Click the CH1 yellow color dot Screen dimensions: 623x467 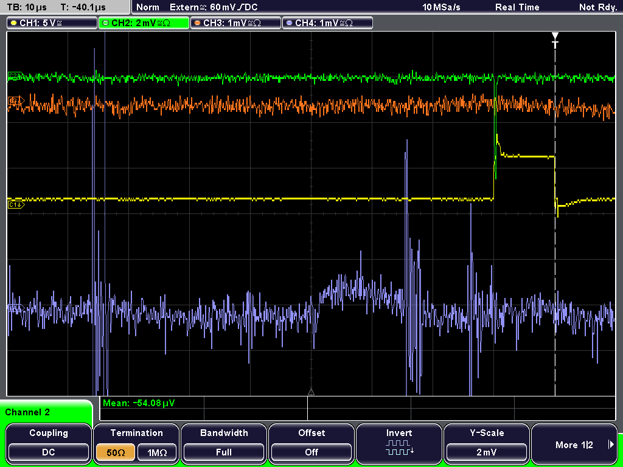13,23
